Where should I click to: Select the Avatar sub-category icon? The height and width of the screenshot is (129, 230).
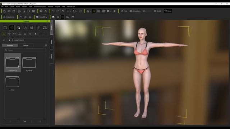point(4,34)
